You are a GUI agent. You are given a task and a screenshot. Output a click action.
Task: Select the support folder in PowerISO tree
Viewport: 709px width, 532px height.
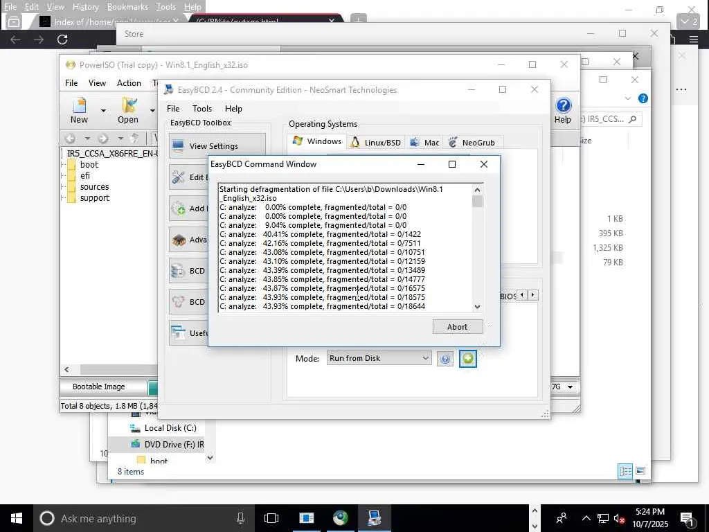94,197
